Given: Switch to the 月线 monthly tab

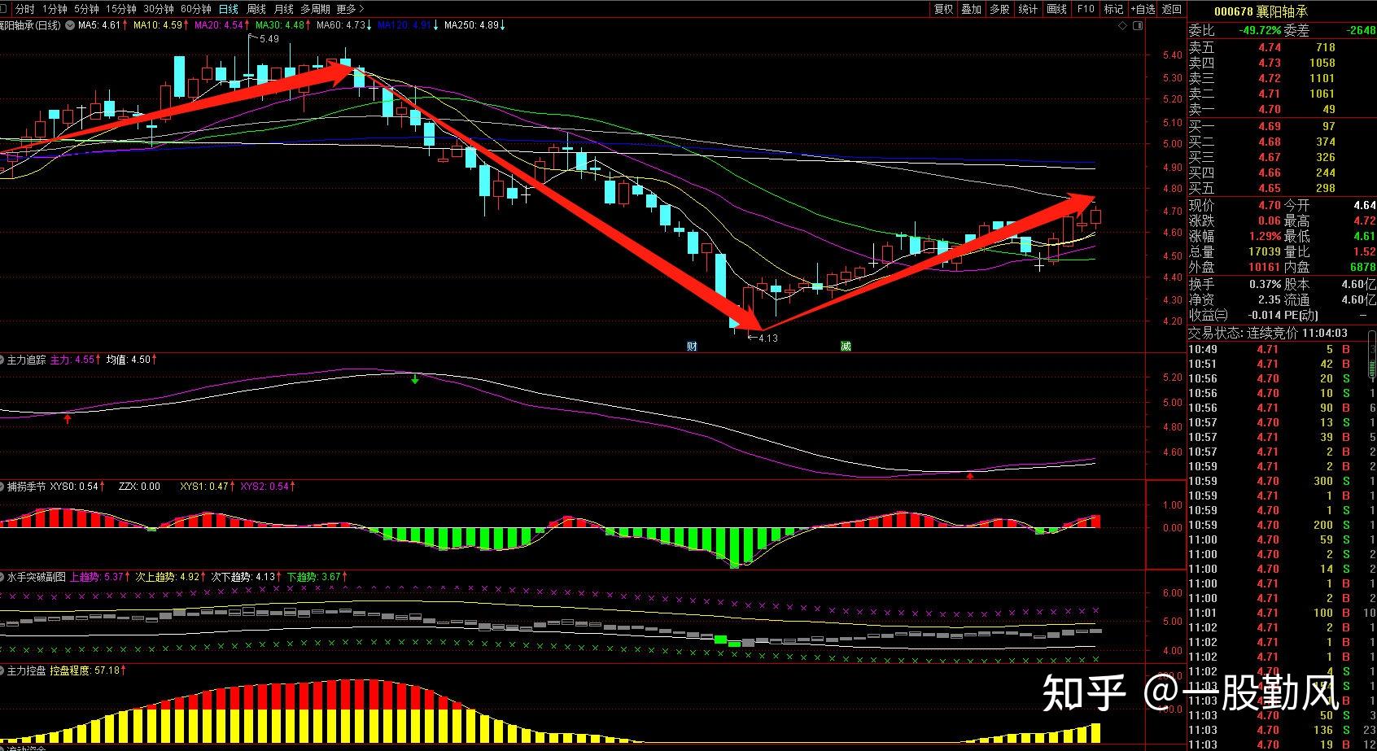Looking at the screenshot, I should pos(284,9).
